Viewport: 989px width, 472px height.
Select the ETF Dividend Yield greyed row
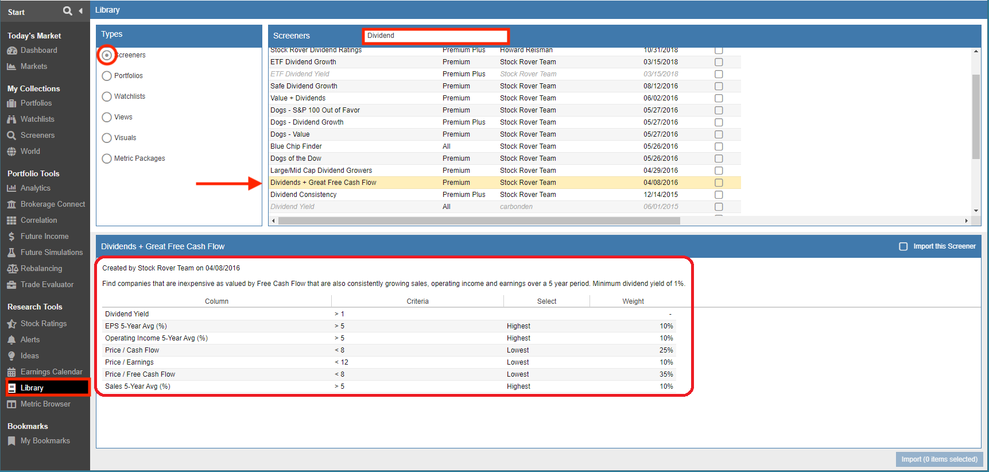[x=505, y=74]
